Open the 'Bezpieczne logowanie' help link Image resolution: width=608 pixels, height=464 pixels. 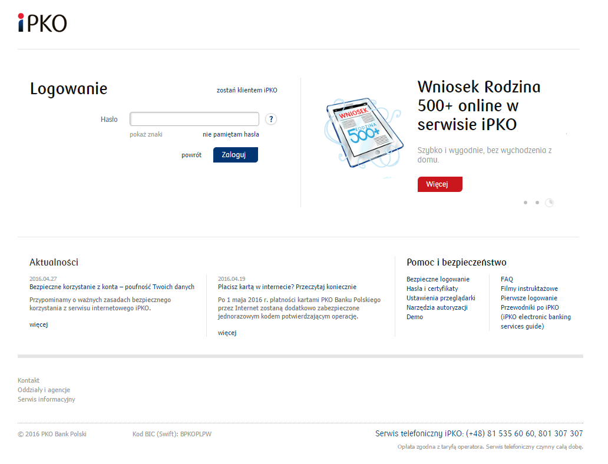438,279
